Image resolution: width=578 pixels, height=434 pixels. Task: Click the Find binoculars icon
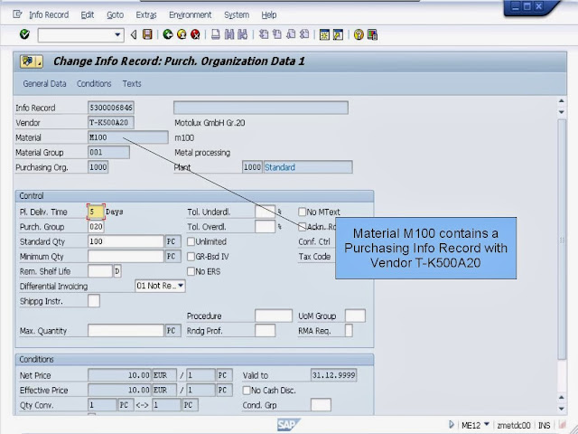point(229,34)
